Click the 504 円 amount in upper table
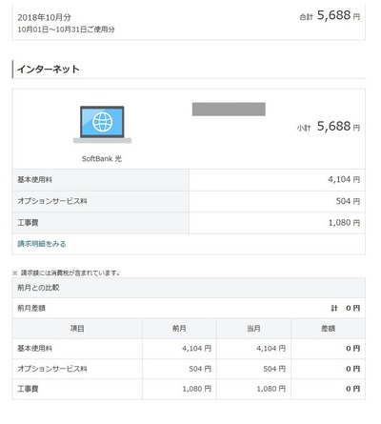Viewport: 381px width, 424px height. pyautogui.click(x=348, y=201)
